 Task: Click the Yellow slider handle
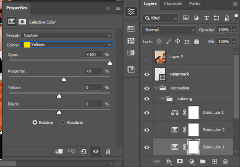(59, 96)
